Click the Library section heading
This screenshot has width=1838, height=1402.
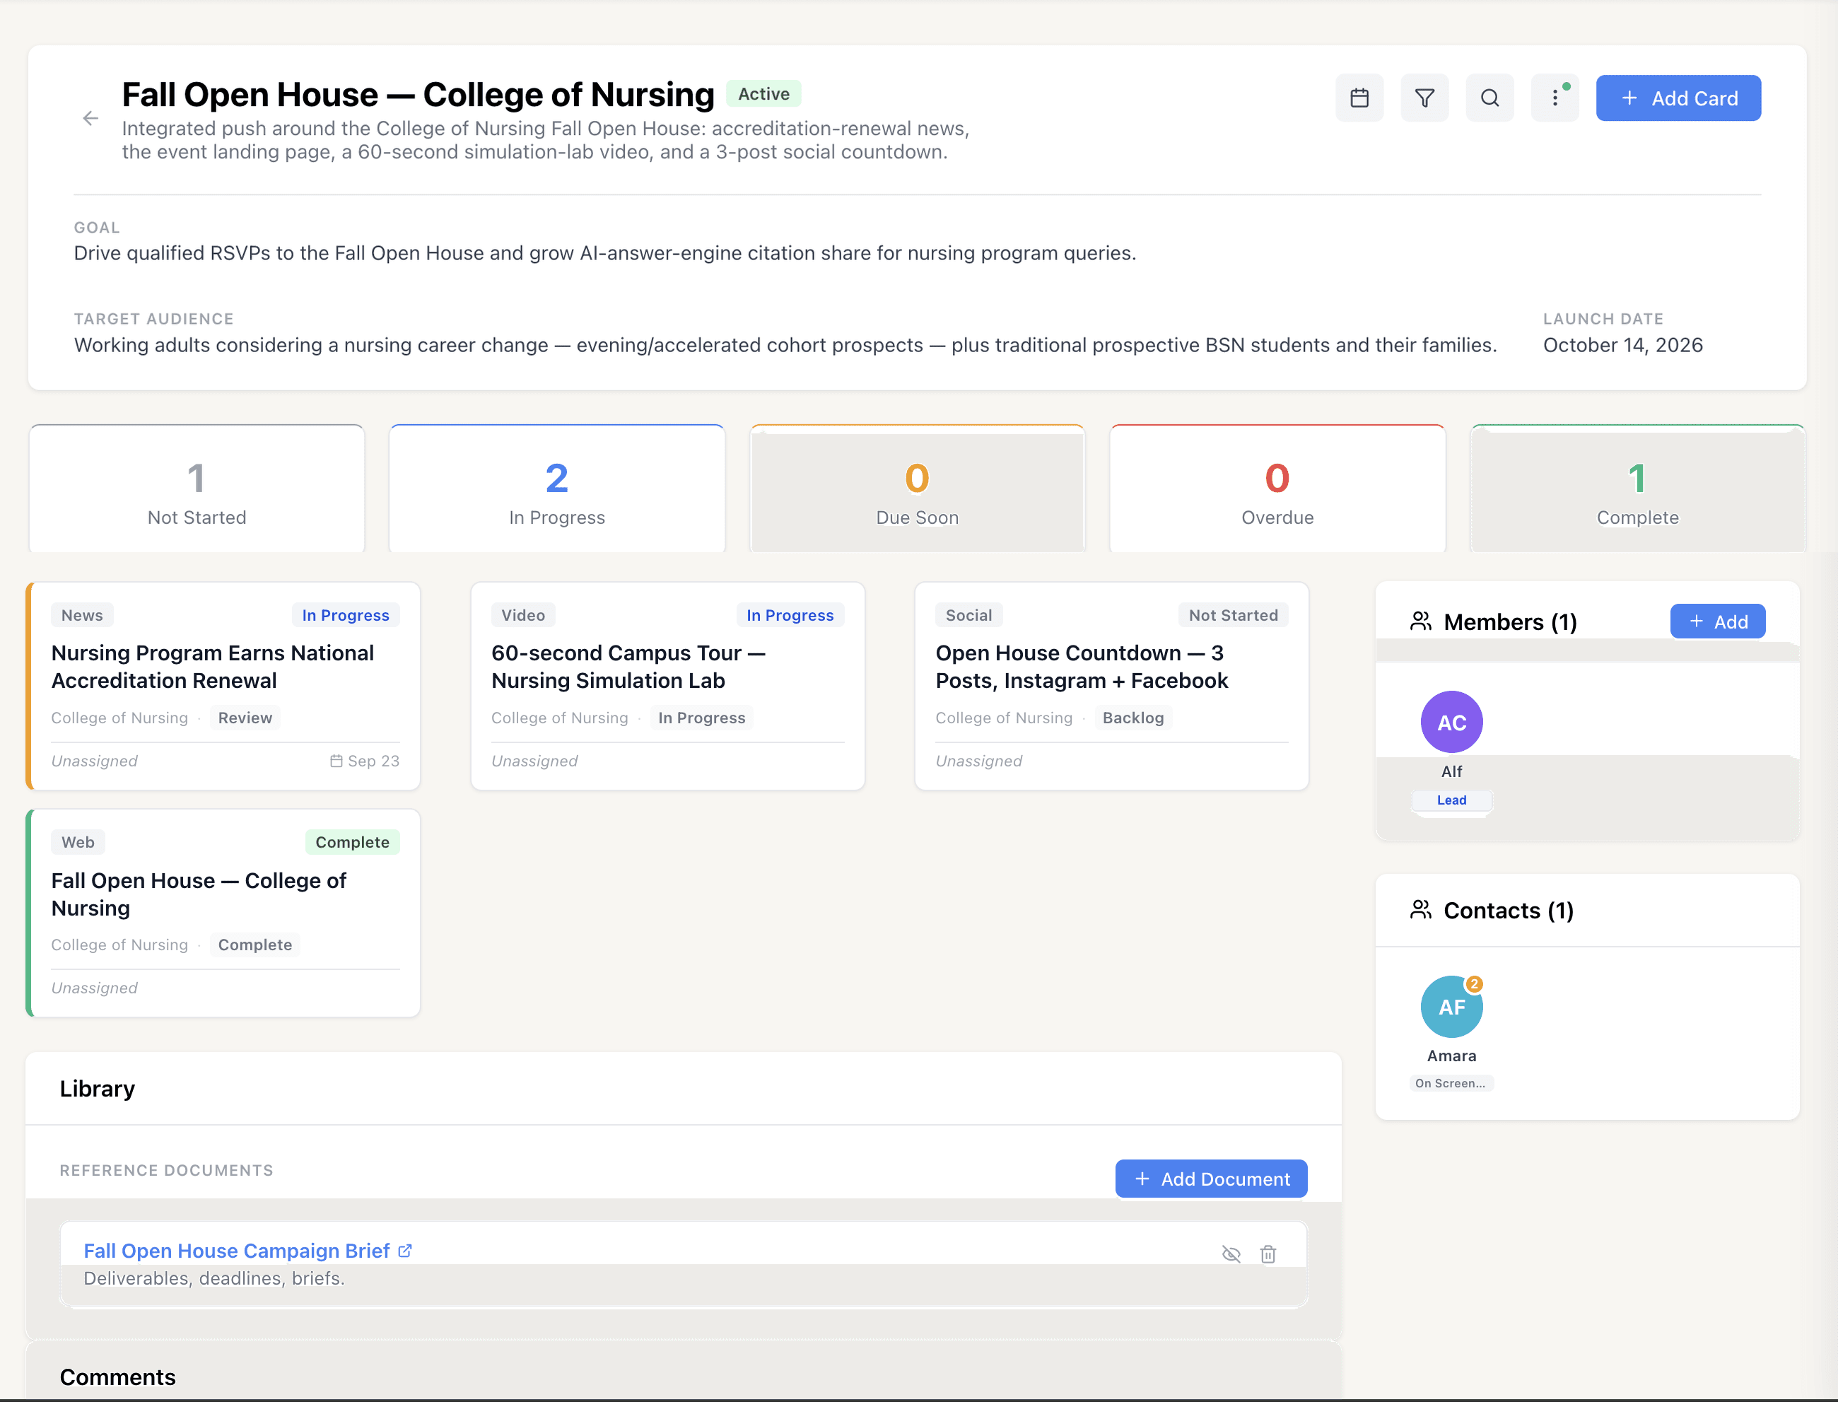[97, 1088]
